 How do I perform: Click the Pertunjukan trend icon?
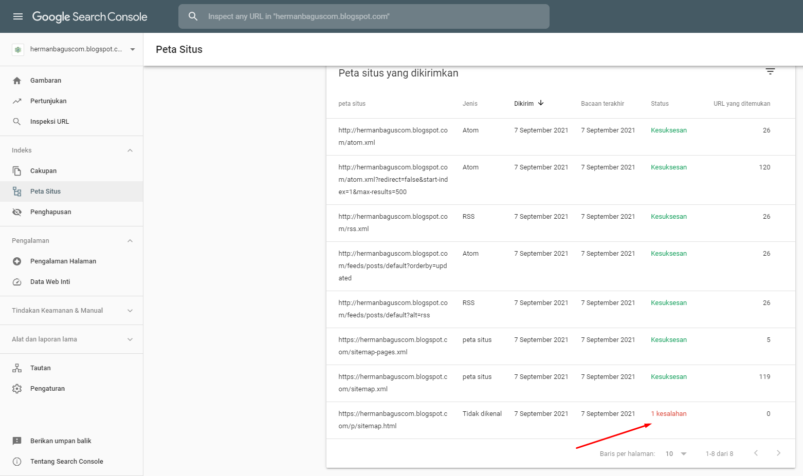click(17, 101)
